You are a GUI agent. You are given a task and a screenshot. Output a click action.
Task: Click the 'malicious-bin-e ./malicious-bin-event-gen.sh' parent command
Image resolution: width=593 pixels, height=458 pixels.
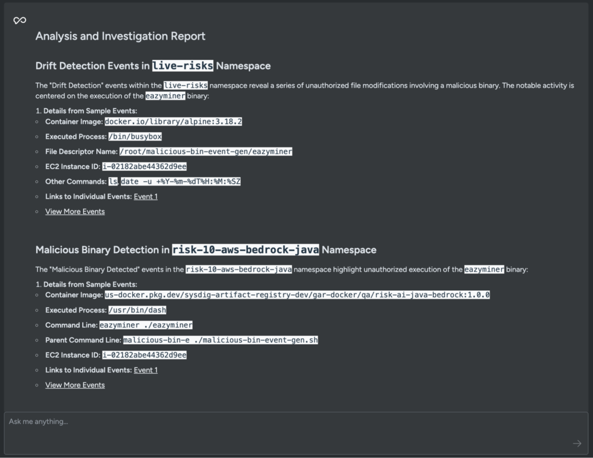(x=220, y=340)
